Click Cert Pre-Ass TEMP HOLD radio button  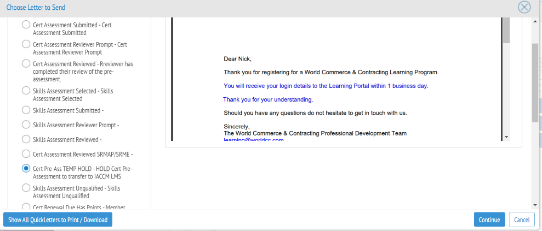[26, 168]
